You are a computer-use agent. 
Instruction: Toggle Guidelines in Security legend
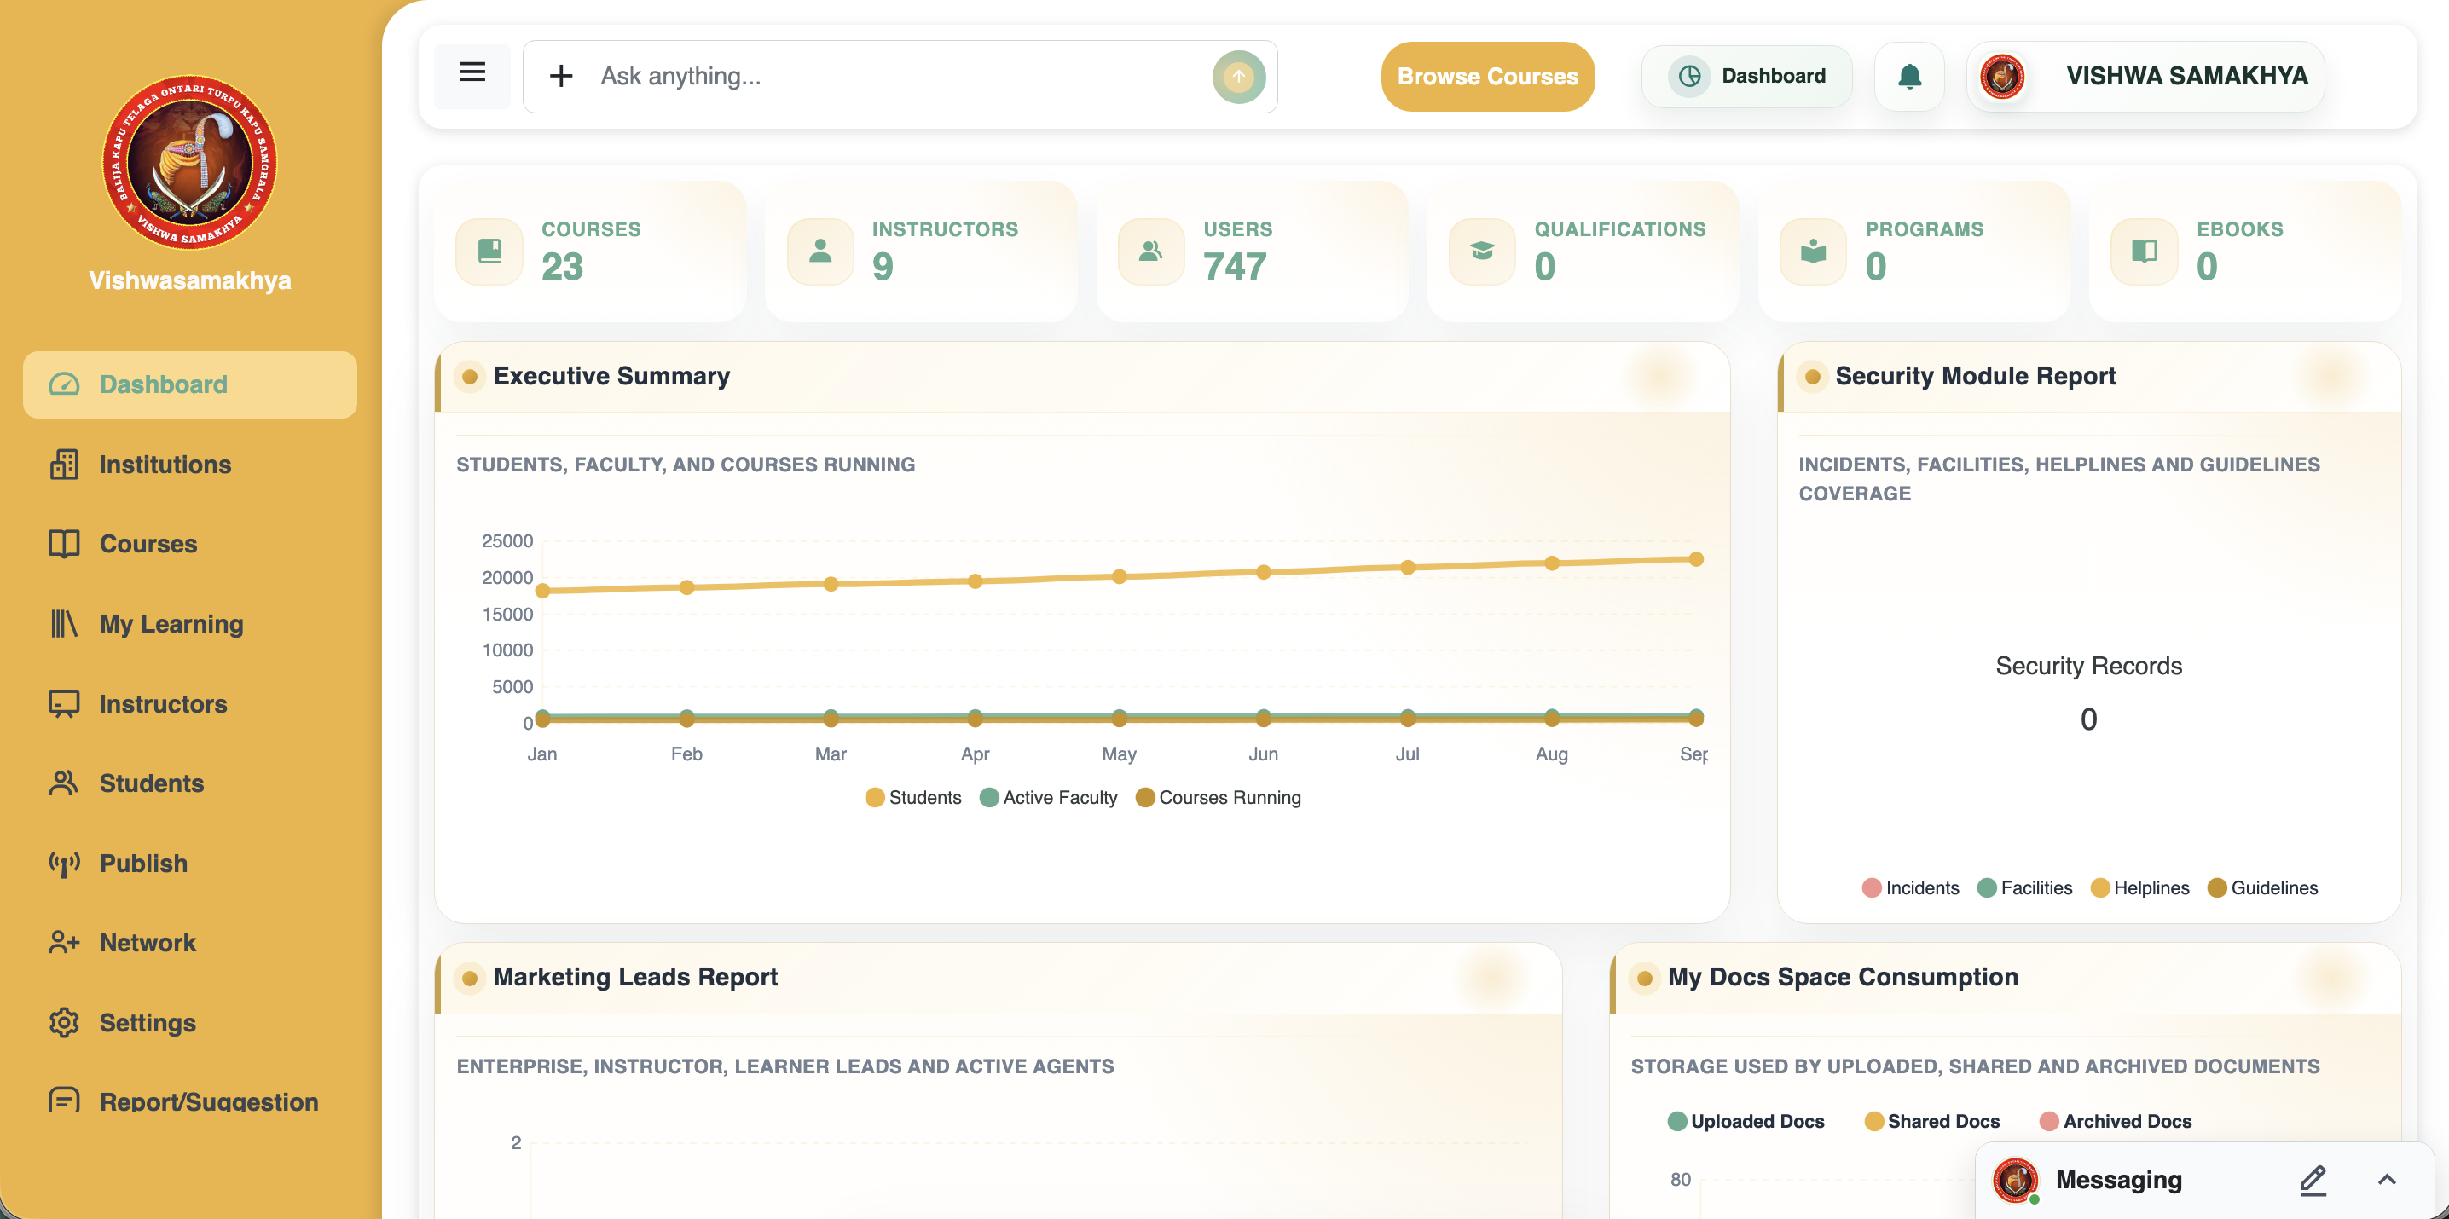point(2261,887)
